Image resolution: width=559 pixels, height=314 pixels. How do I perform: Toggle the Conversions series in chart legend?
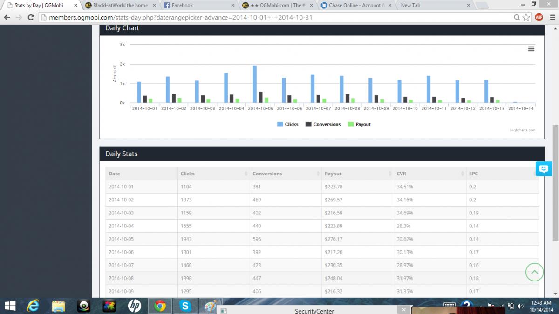pyautogui.click(x=323, y=124)
